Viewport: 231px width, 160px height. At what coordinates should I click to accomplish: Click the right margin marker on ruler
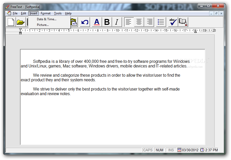[x=195, y=32]
